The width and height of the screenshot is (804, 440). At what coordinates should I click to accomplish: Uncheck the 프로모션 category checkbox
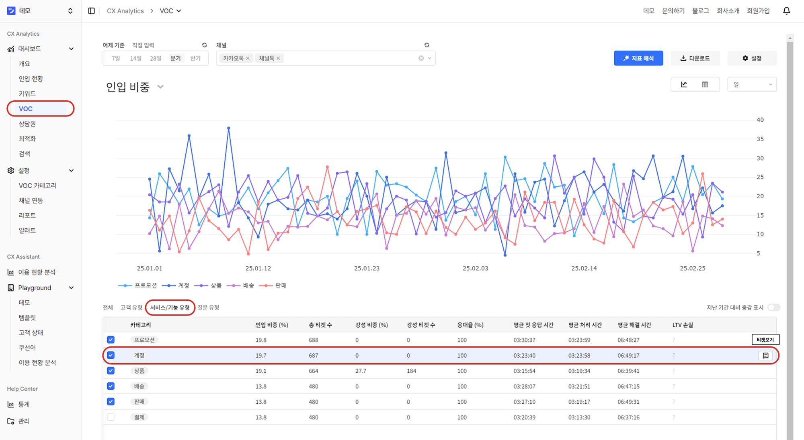[x=111, y=340]
